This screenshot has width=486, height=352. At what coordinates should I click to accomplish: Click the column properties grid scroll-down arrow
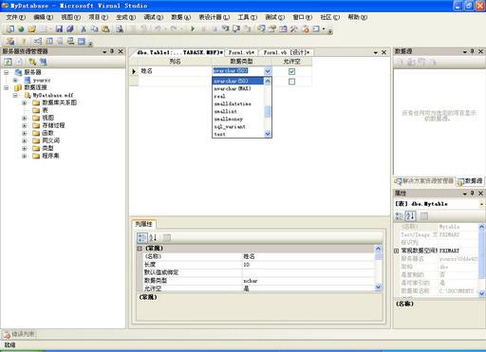pyautogui.click(x=378, y=287)
